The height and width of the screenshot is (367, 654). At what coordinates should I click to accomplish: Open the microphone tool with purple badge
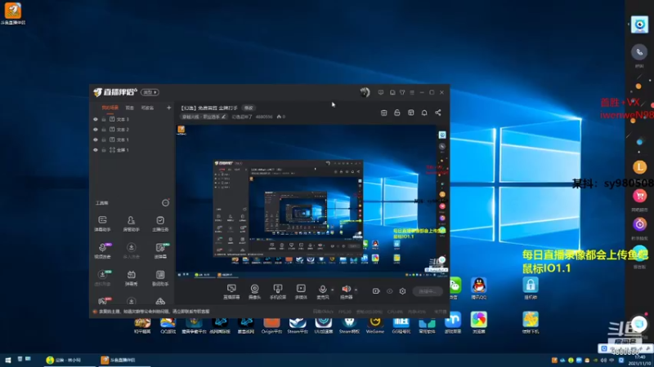[x=103, y=251]
